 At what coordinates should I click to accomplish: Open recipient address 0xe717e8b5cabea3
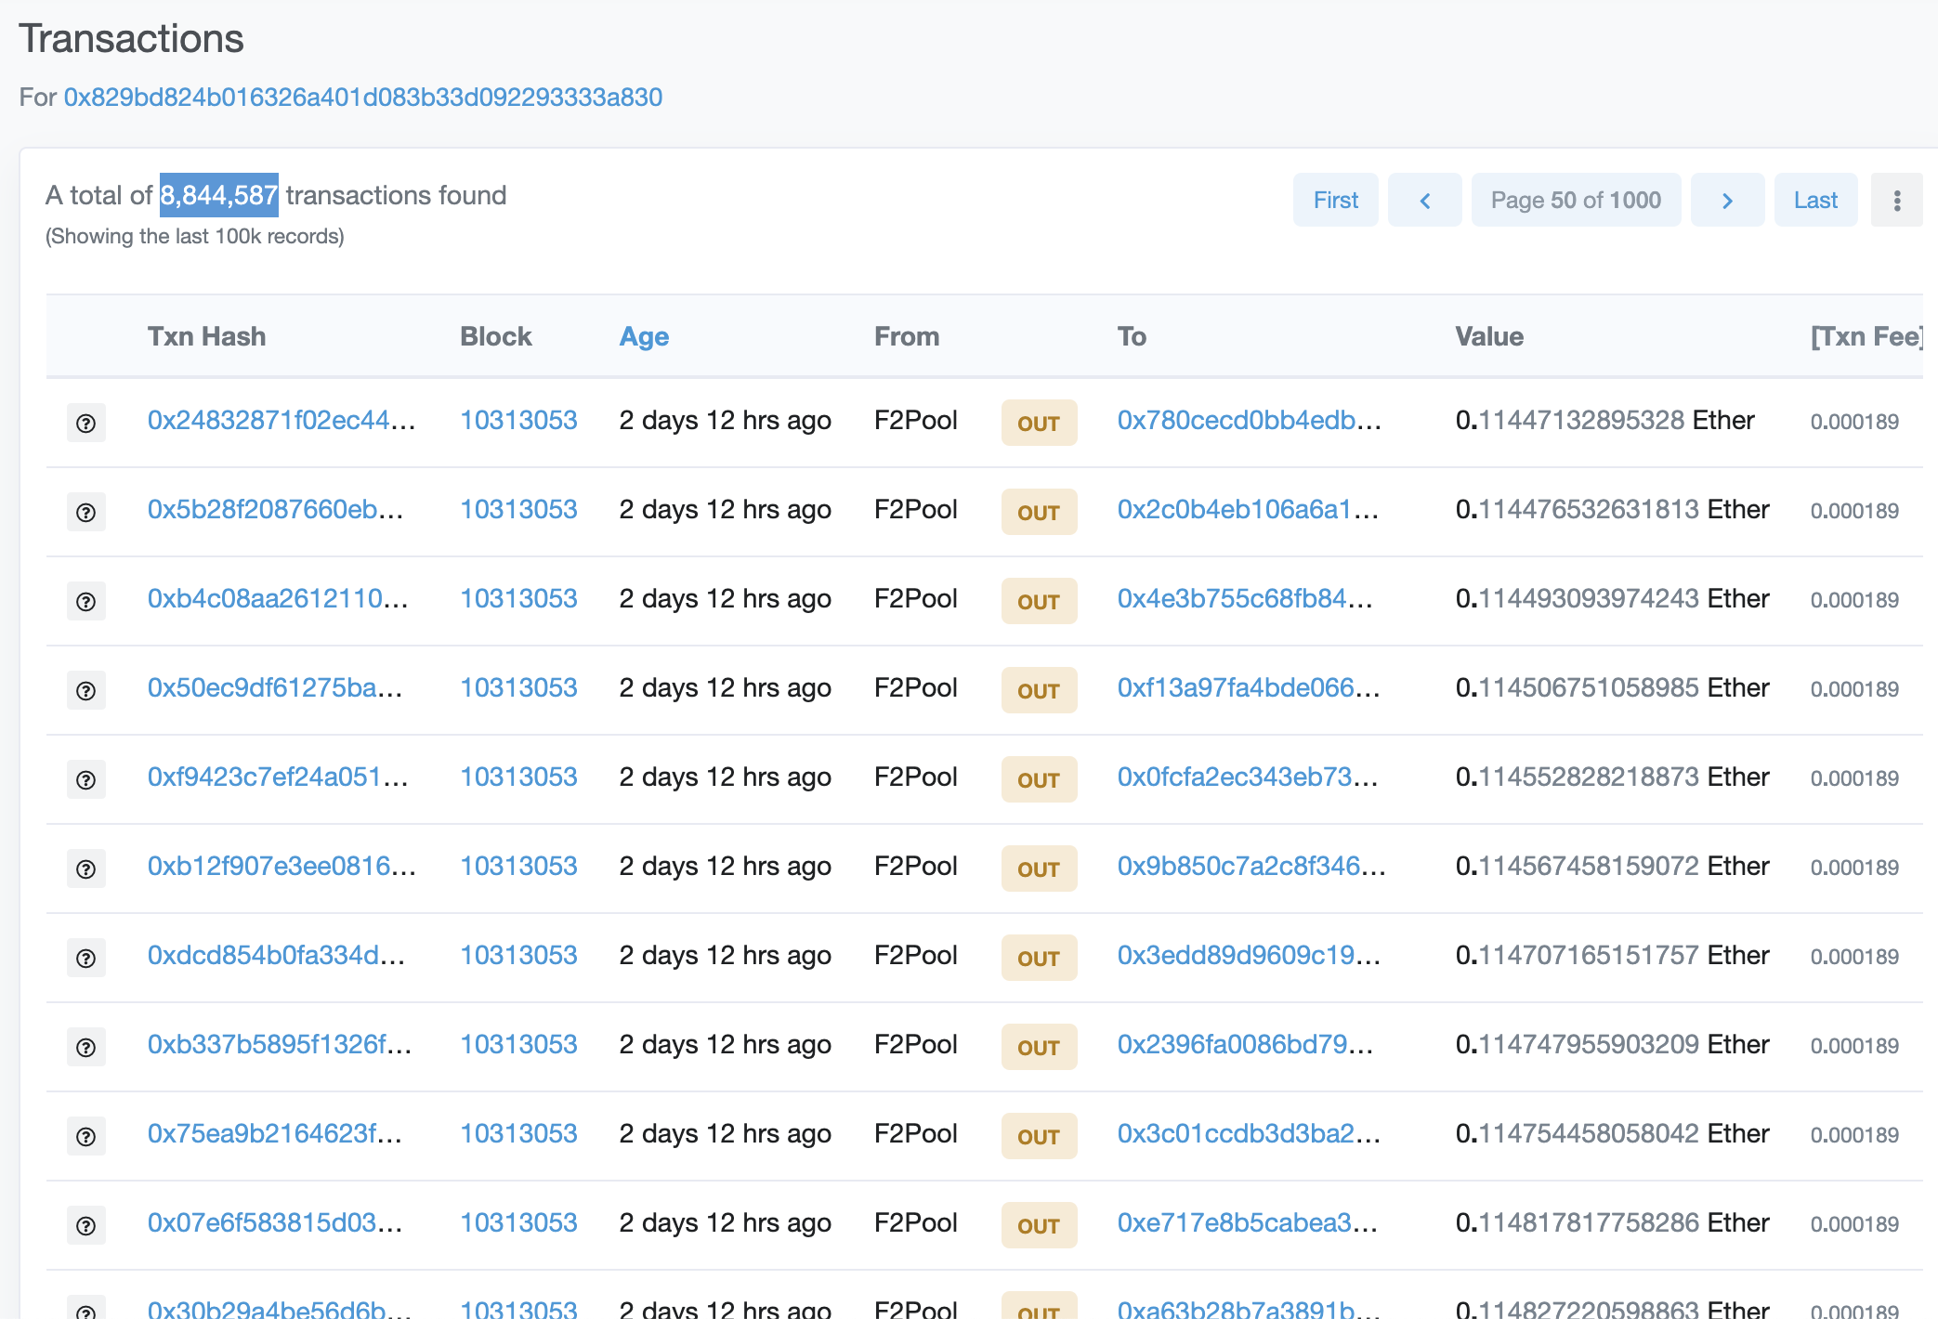click(x=1248, y=1222)
